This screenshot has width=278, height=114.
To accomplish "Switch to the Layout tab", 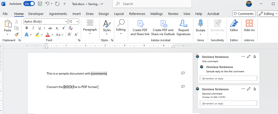I will click(x=119, y=14).
